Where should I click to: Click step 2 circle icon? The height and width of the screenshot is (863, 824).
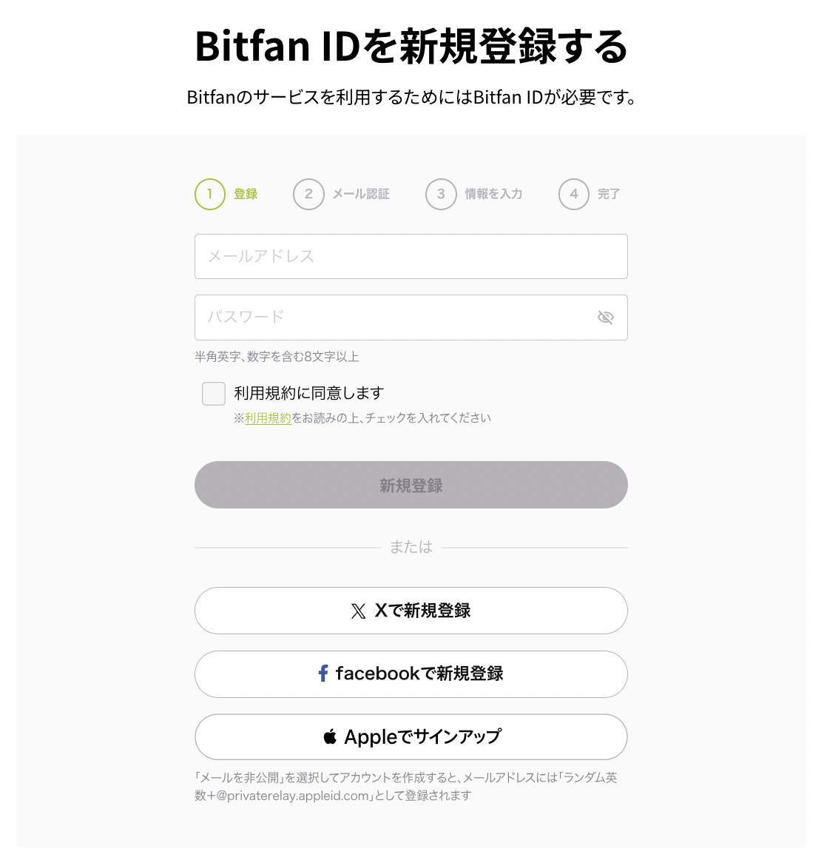pos(308,194)
